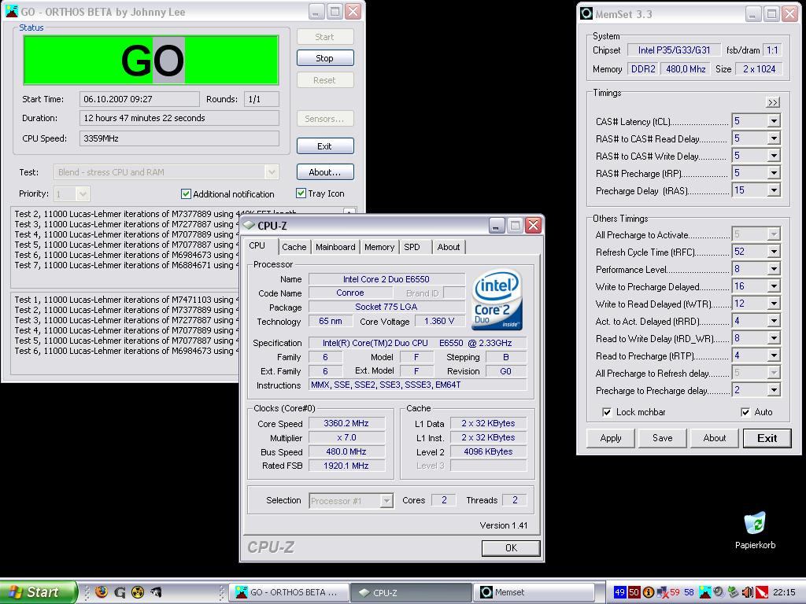Click Apply in MemSet
The image size is (806, 604).
tap(611, 438)
